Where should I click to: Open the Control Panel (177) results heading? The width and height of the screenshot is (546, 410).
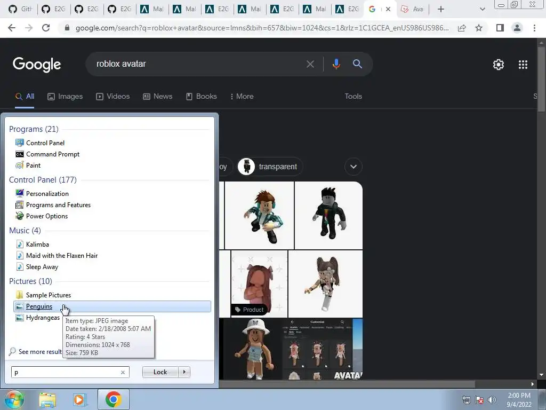click(x=43, y=180)
